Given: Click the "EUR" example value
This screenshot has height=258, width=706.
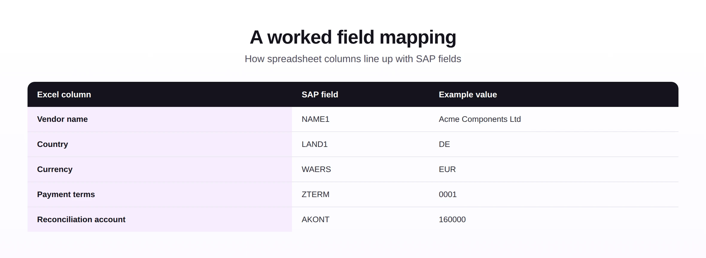Looking at the screenshot, I should (447, 169).
